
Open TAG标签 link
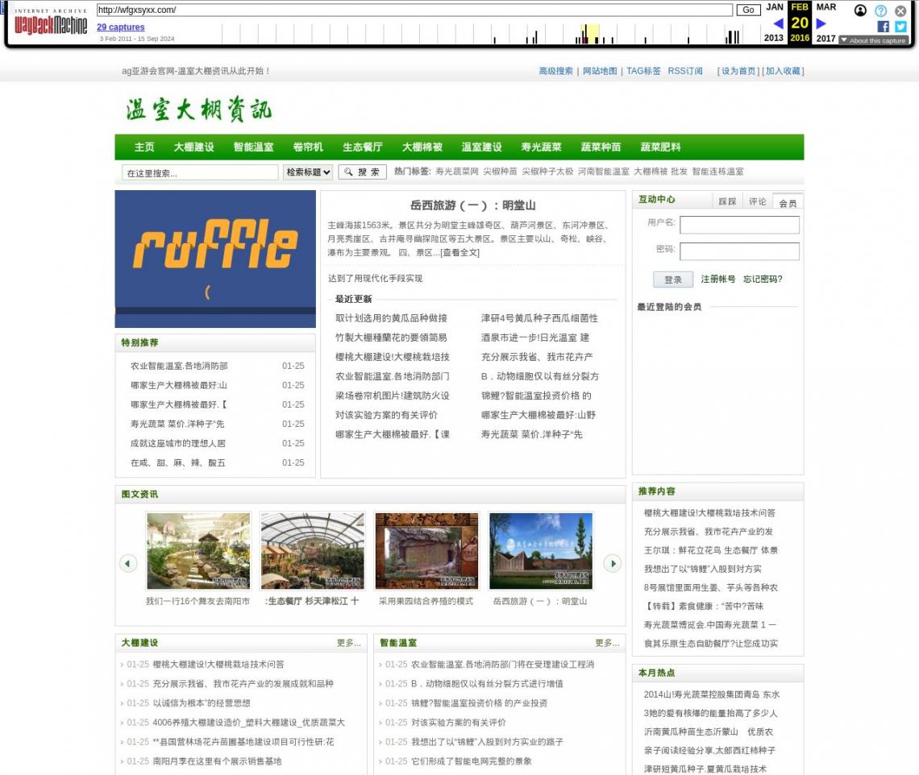[643, 71]
